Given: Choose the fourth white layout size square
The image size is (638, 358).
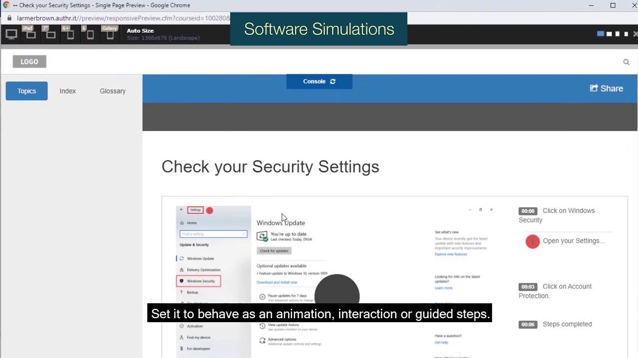Looking at the screenshot, I should (x=626, y=34).
